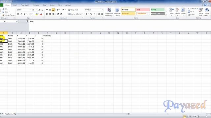The image size is (211, 118).
Task: Click the Fill Color bucket icon
Action: (x=36, y=14)
